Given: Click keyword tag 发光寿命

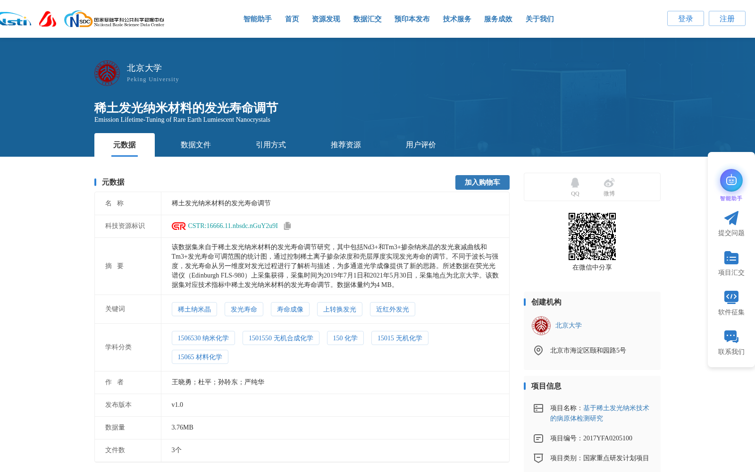Looking at the screenshot, I should (244, 309).
